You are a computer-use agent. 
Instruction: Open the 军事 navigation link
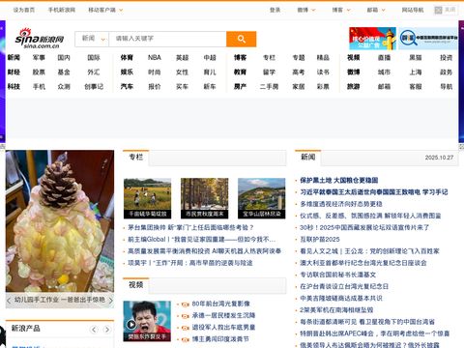[x=39, y=58]
